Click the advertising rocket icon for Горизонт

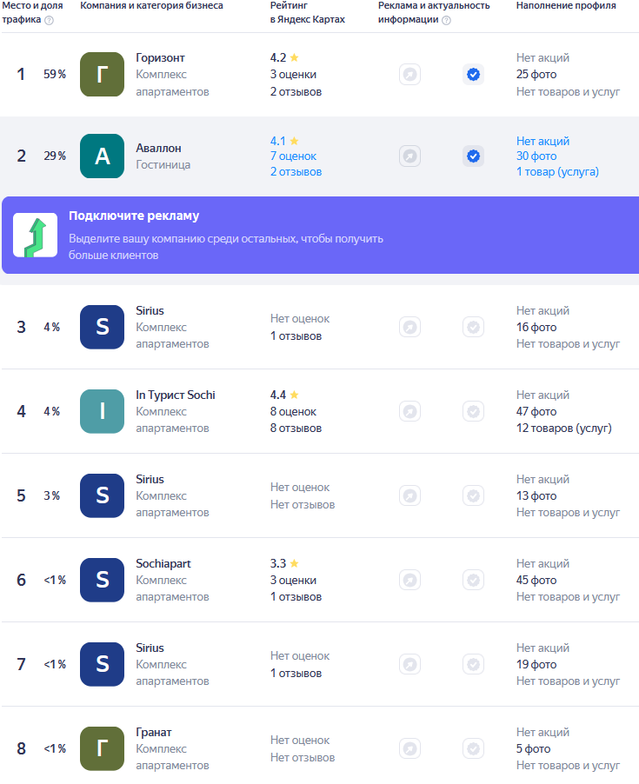pyautogui.click(x=410, y=75)
